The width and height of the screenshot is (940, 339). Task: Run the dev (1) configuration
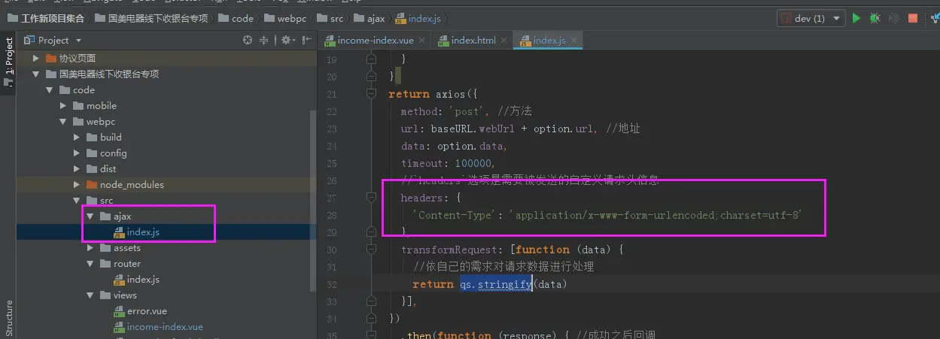pyautogui.click(x=856, y=18)
